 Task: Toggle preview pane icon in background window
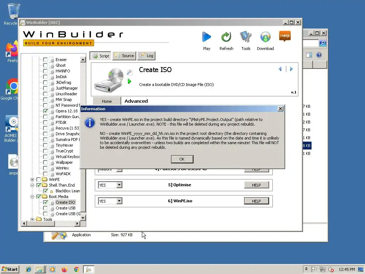point(309,55)
